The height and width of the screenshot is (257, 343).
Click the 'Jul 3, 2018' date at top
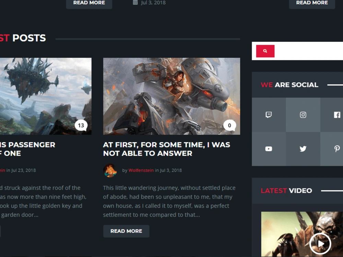(153, 3)
